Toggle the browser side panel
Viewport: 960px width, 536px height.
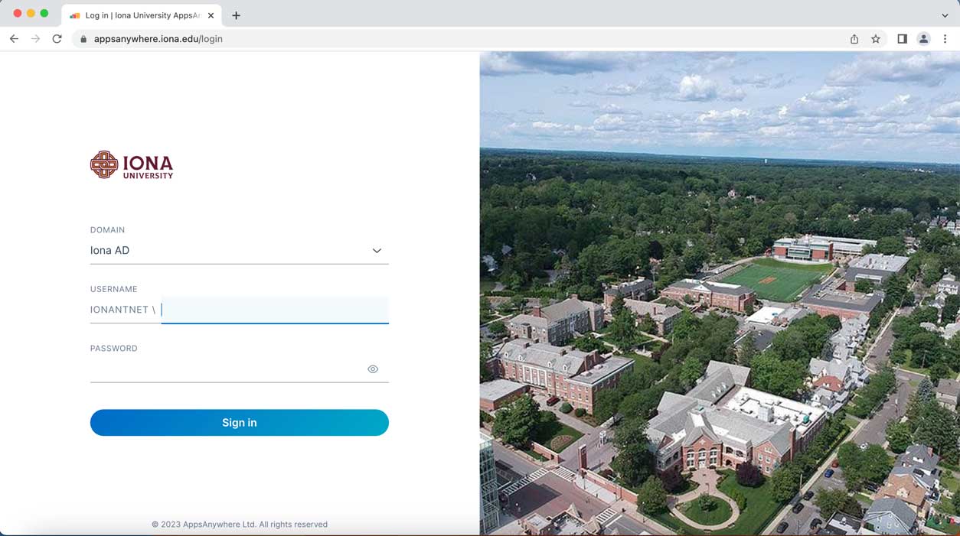click(x=902, y=39)
